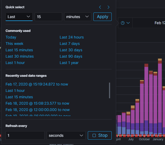
Task: Go to previous time window arrow
Action: pyautogui.click(x=100, y=7)
